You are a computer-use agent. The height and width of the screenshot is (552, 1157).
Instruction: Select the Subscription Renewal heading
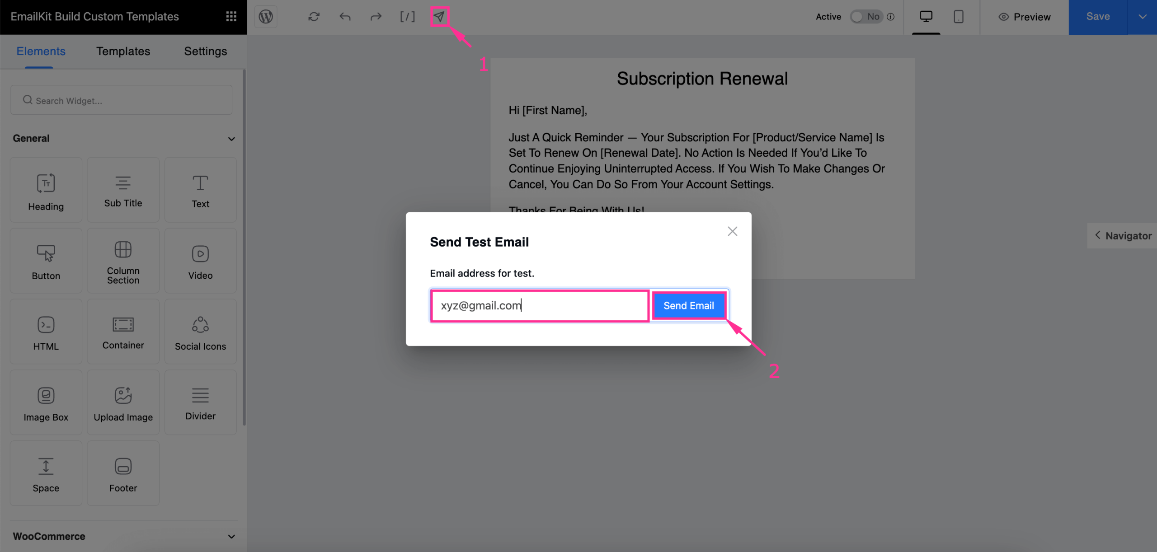702,79
